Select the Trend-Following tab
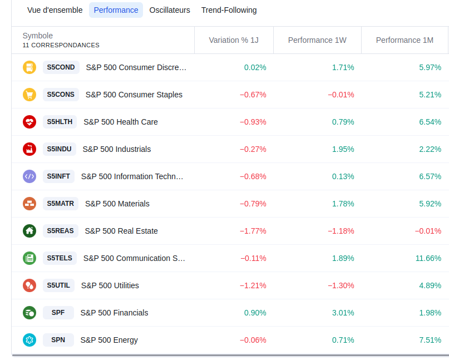Image resolution: width=449 pixels, height=360 pixels. 229,10
